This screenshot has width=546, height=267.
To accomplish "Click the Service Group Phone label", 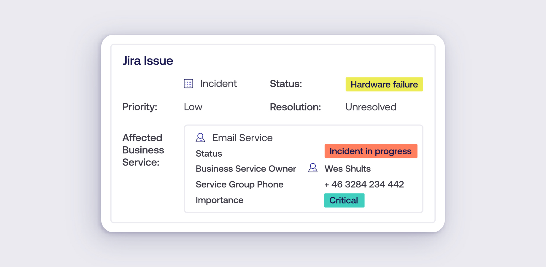I will click(239, 185).
